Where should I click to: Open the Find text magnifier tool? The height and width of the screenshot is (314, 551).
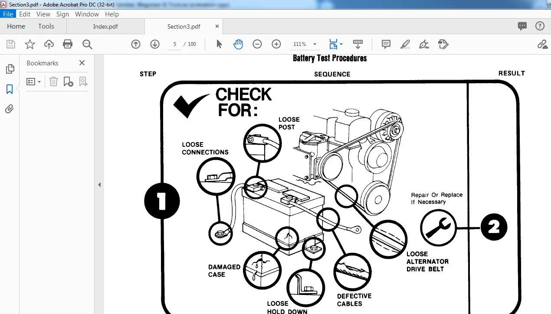(87, 44)
